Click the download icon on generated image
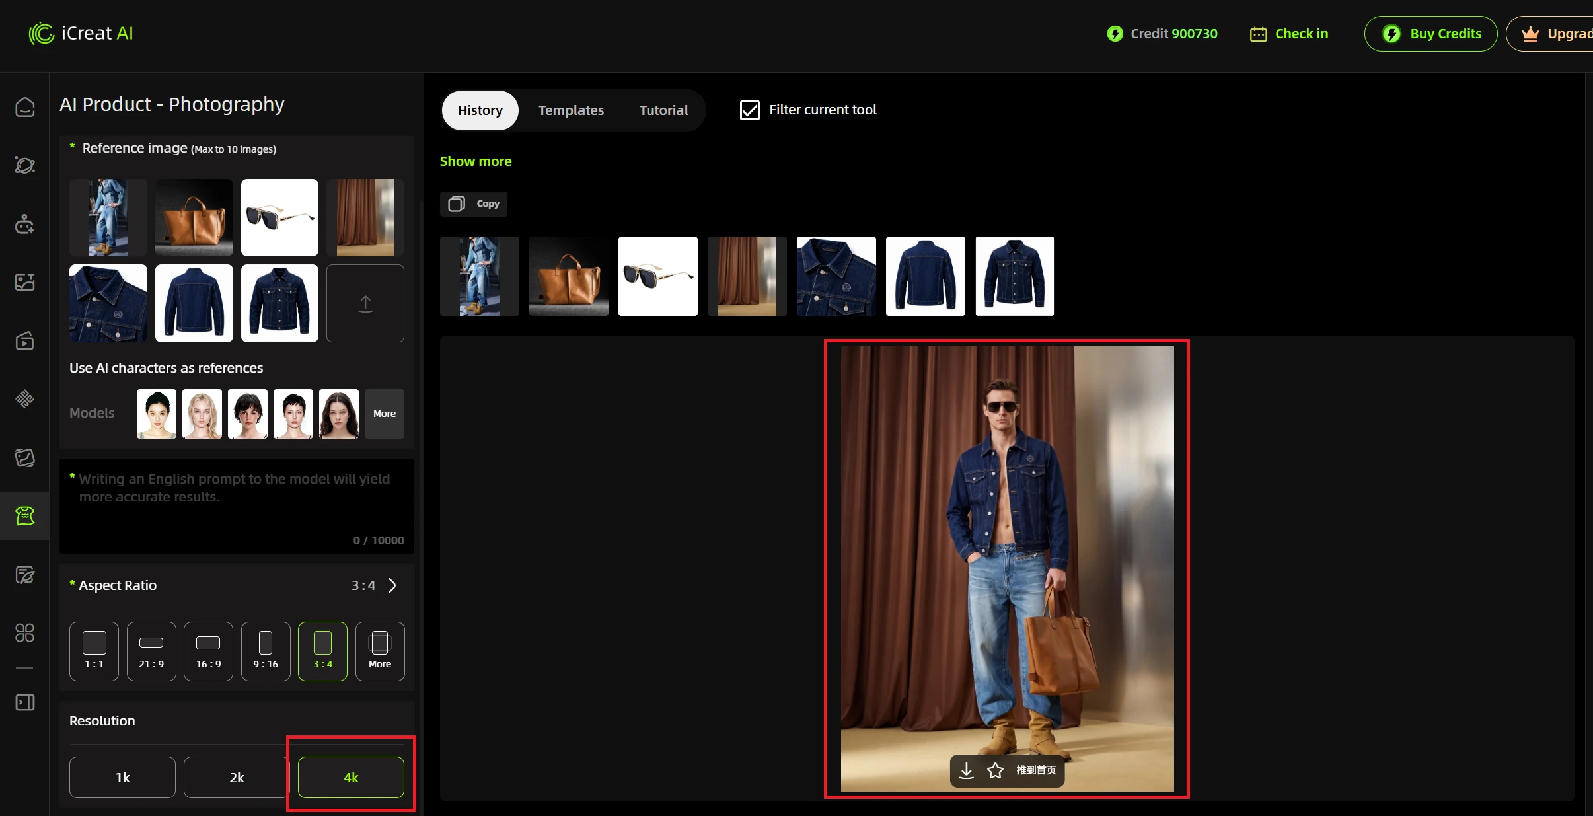1593x816 pixels. pyautogui.click(x=966, y=770)
